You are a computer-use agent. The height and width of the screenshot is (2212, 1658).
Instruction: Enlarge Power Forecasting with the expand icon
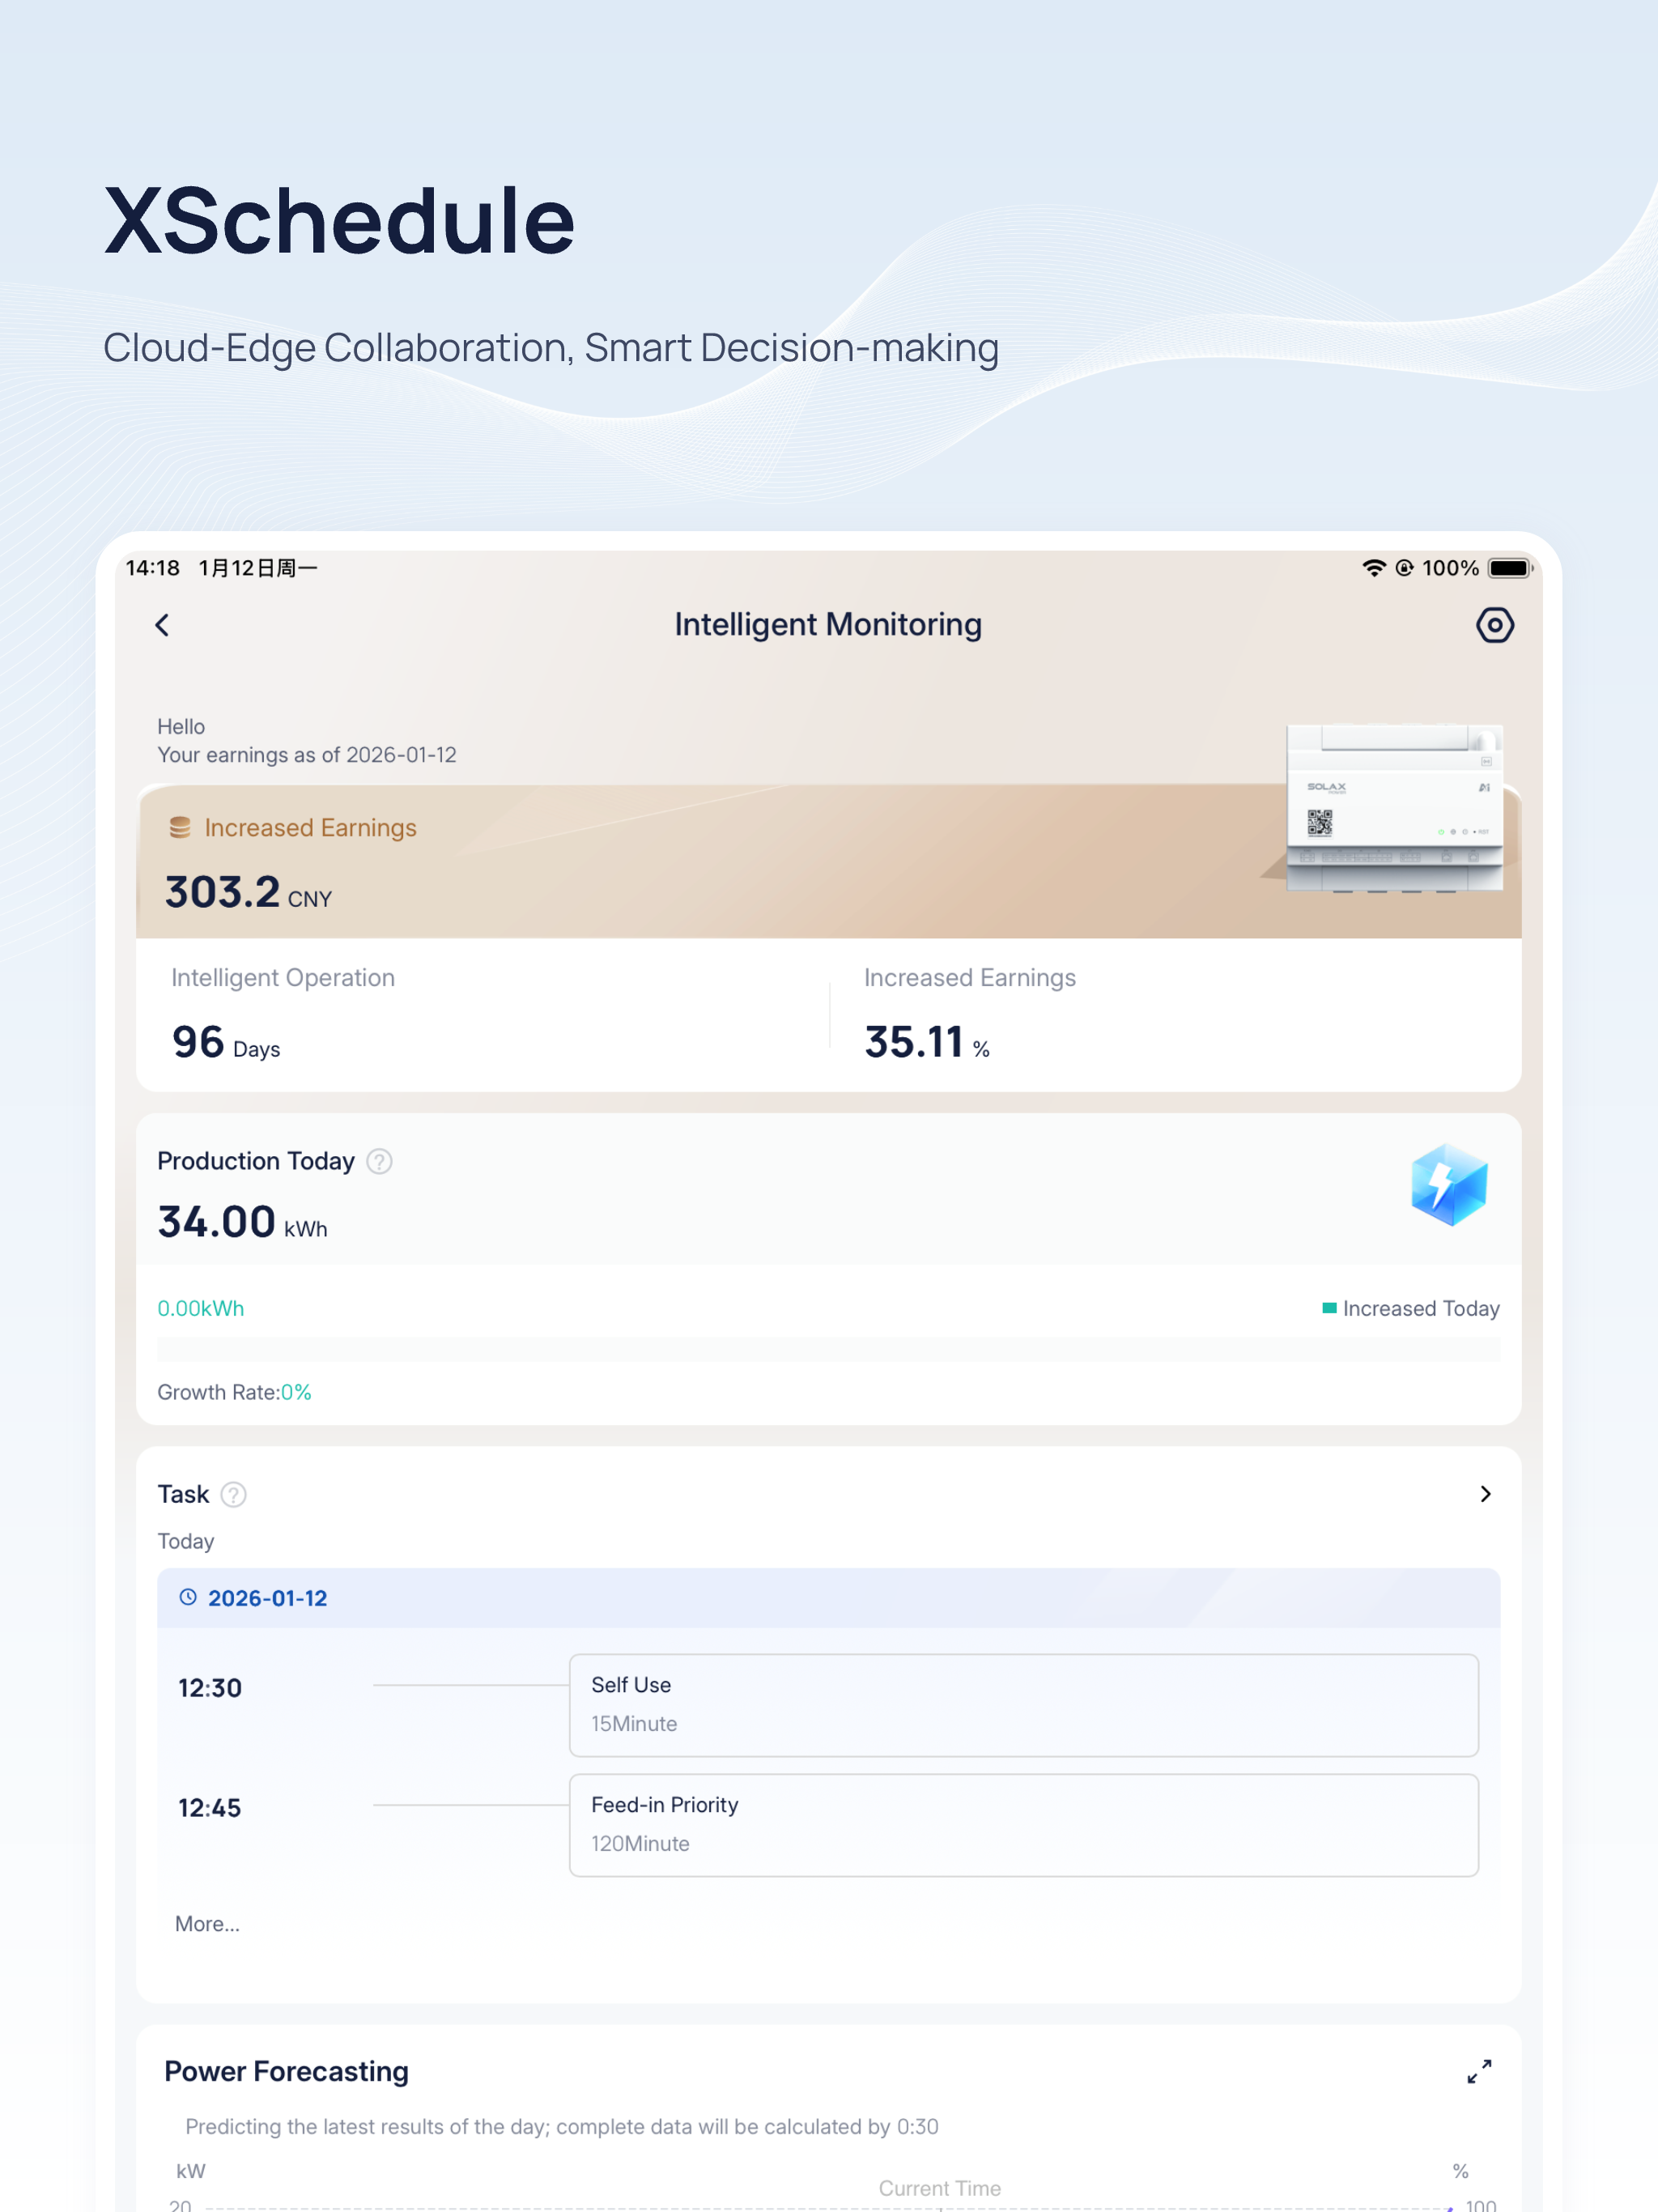pos(1480,2070)
